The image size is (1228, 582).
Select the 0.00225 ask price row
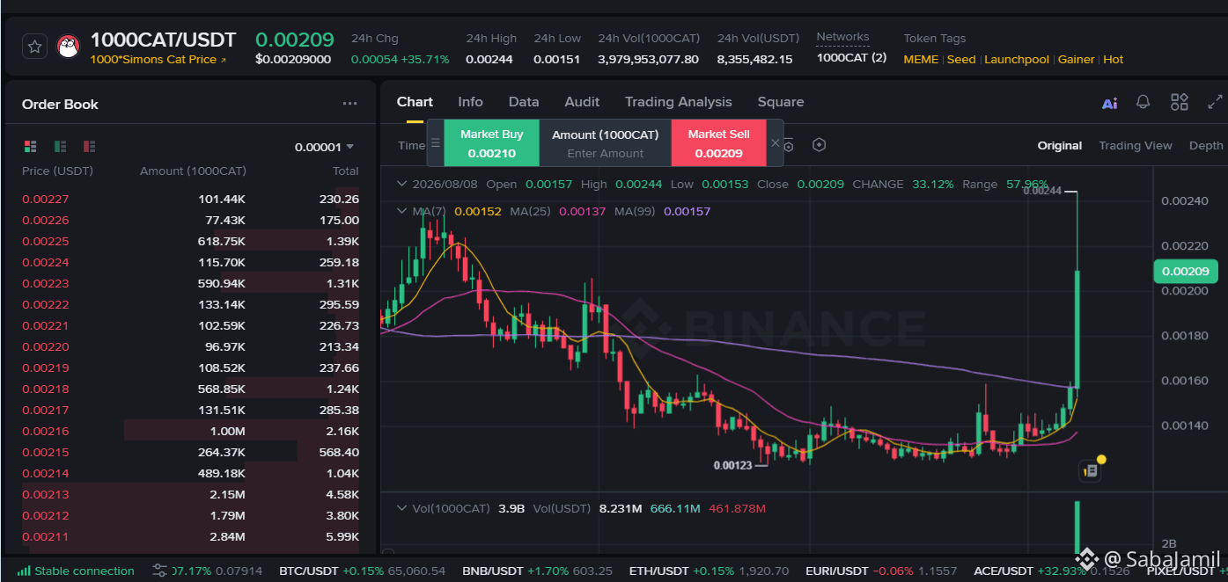pyautogui.click(x=190, y=241)
